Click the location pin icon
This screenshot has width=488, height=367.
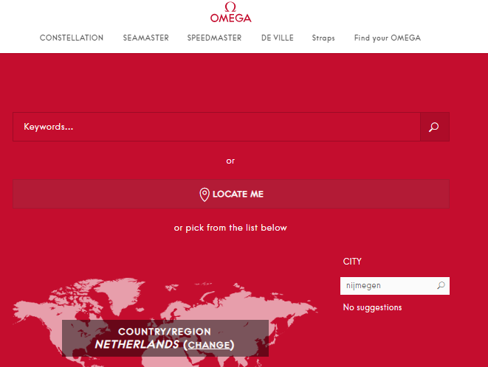point(205,195)
